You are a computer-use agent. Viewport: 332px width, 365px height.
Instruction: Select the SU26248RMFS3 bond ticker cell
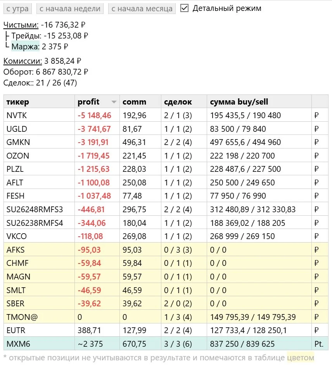(39, 209)
